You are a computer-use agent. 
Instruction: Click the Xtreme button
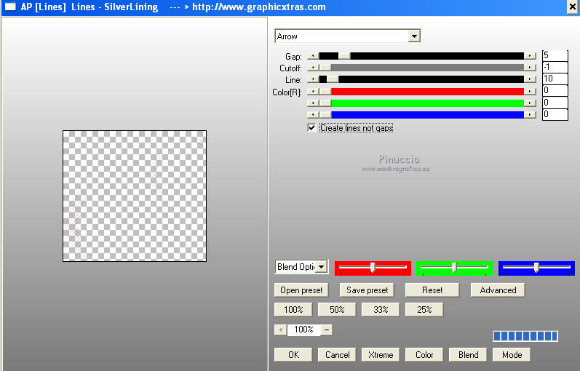click(x=381, y=355)
